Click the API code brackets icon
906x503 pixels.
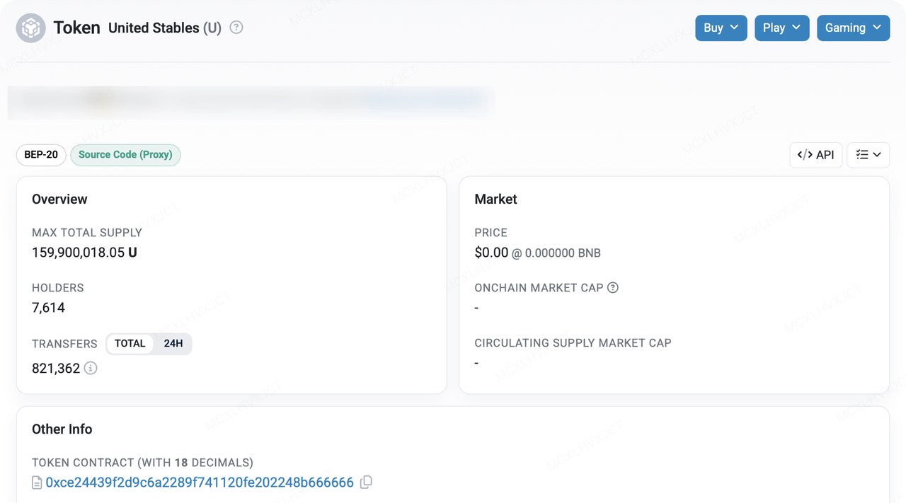click(x=805, y=155)
